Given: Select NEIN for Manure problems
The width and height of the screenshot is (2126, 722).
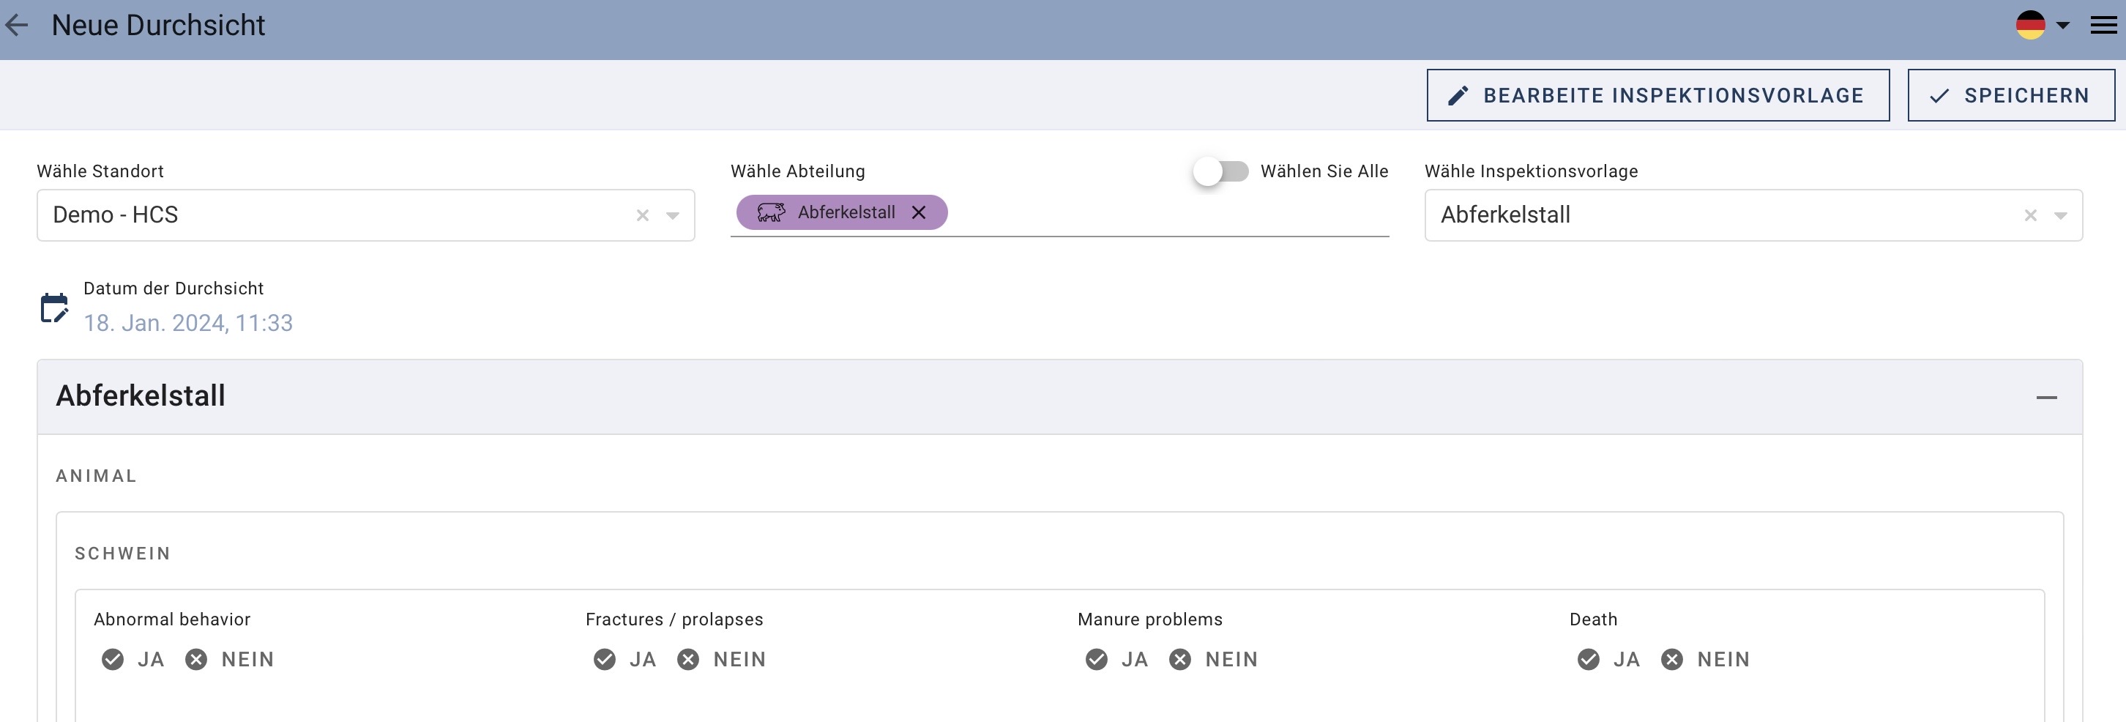Looking at the screenshot, I should click(x=1213, y=659).
